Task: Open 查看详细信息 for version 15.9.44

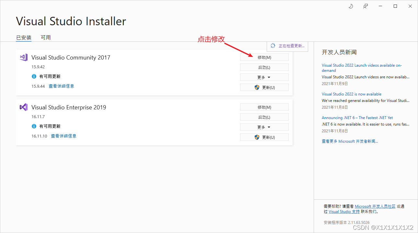Action: point(61,86)
